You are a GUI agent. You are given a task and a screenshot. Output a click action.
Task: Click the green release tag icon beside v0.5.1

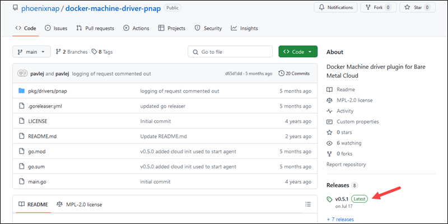[x=330, y=199]
